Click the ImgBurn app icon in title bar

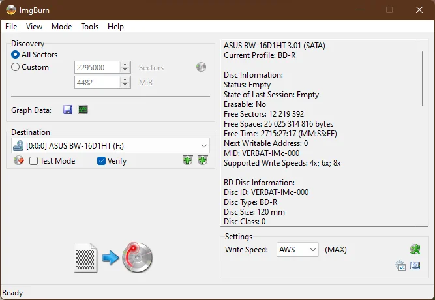[x=11, y=10]
